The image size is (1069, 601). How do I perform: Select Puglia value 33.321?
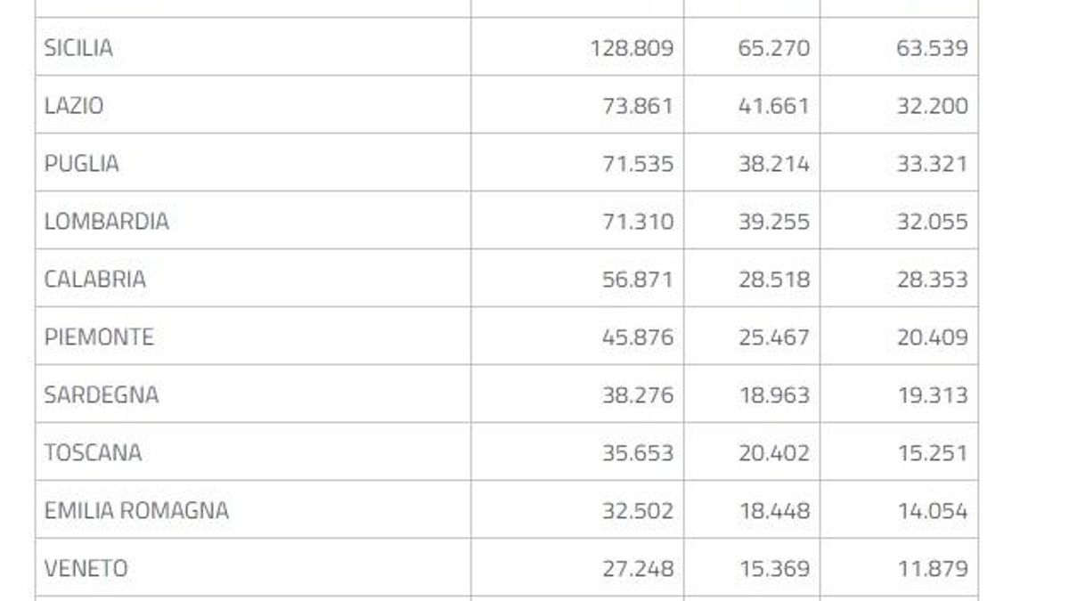[x=932, y=164]
